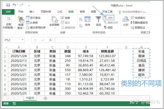Expand the 数据验证 dropdown arrow

148,28
